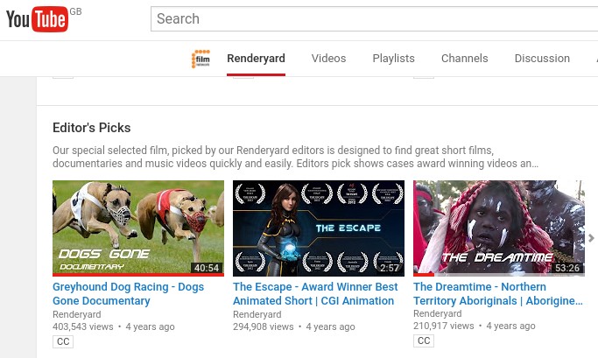Open Renderyard uploader under The Dreamtime
The image size is (598, 358).
[x=438, y=313]
